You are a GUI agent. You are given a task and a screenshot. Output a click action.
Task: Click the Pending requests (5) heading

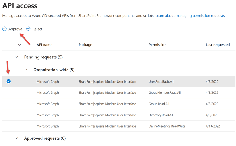pos(43,57)
